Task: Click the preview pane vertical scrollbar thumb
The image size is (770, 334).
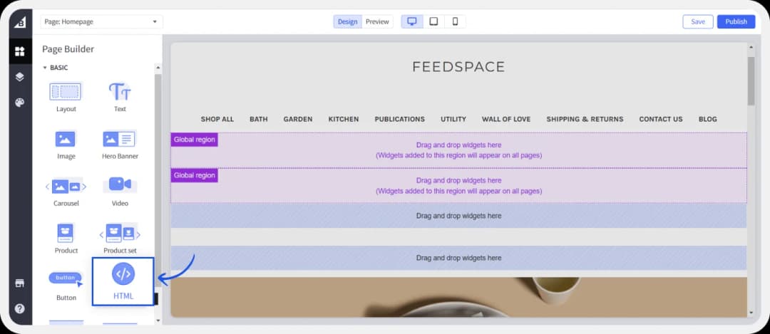Action: coord(751,80)
